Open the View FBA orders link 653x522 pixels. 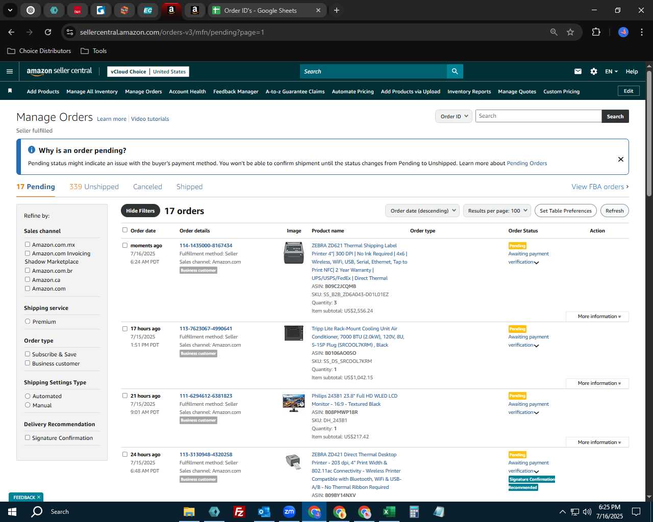[x=600, y=187]
